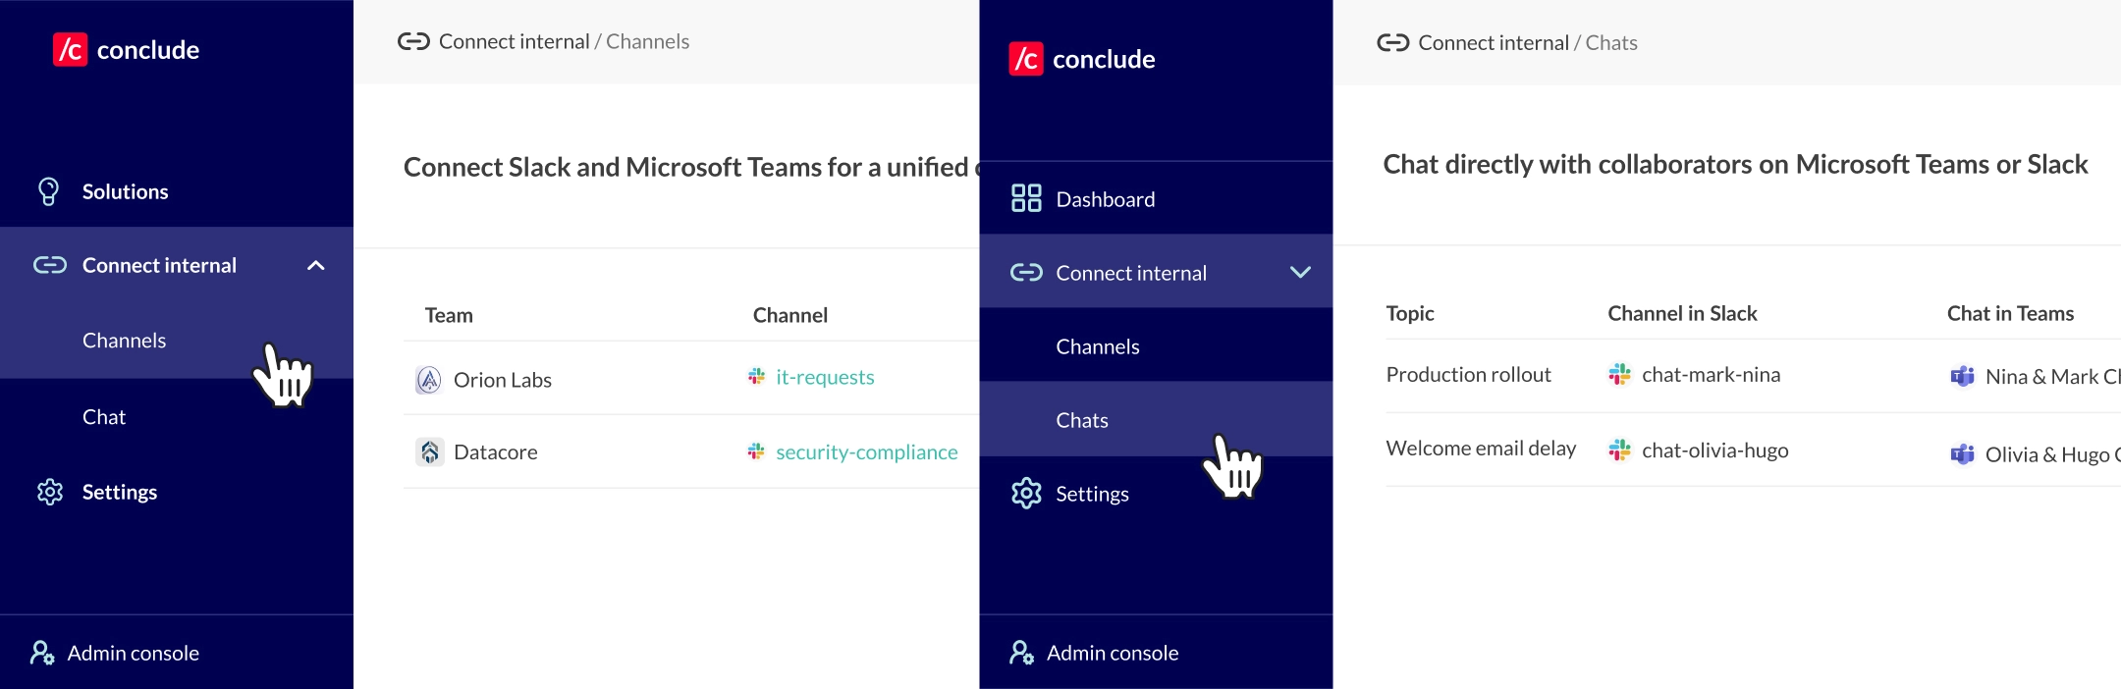Click the Admin console user icon in the left sidebar
The image size is (2121, 689).
[x=42, y=653]
